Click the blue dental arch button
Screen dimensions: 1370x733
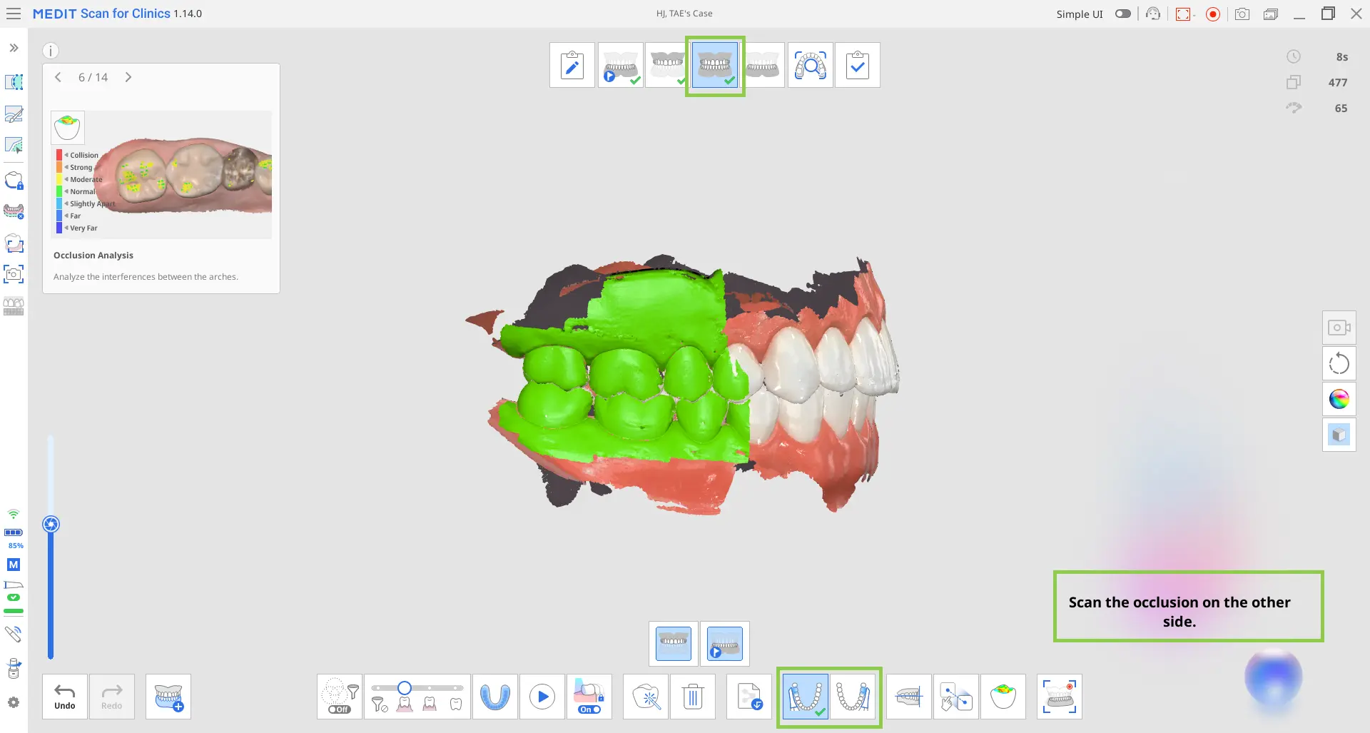point(495,697)
